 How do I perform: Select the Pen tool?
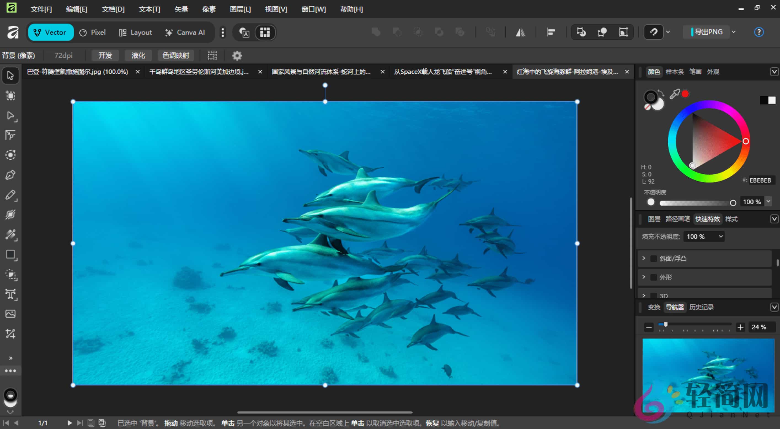coord(10,175)
